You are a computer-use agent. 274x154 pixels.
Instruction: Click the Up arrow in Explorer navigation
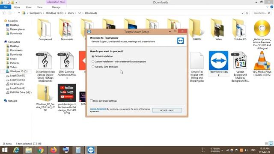coord(19,13)
